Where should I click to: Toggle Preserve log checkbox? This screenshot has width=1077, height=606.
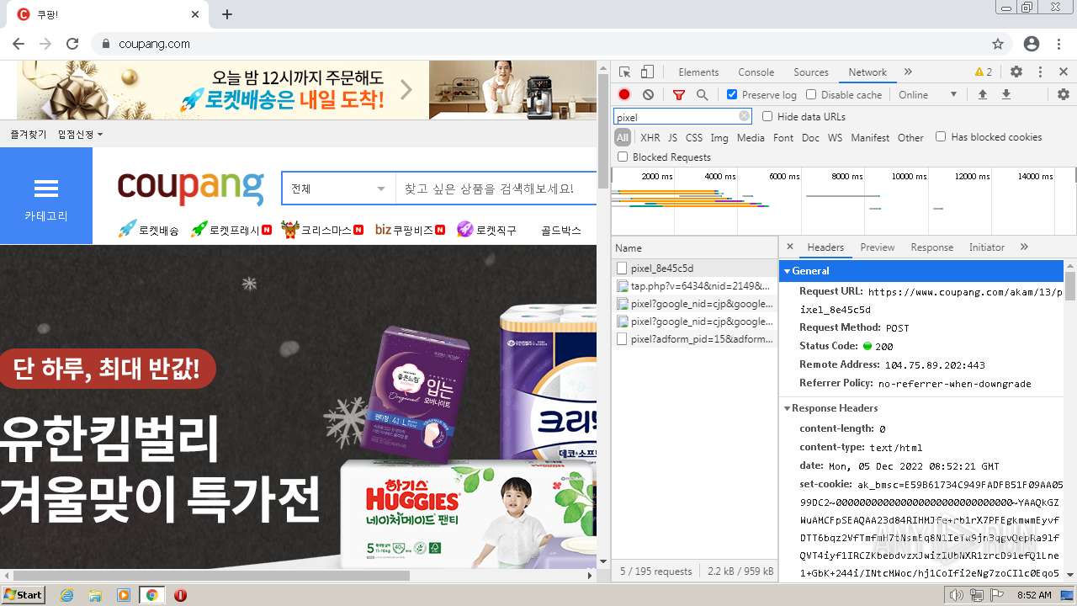pyautogui.click(x=732, y=95)
